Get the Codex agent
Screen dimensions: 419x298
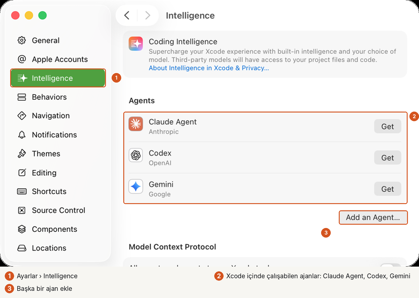coord(388,158)
